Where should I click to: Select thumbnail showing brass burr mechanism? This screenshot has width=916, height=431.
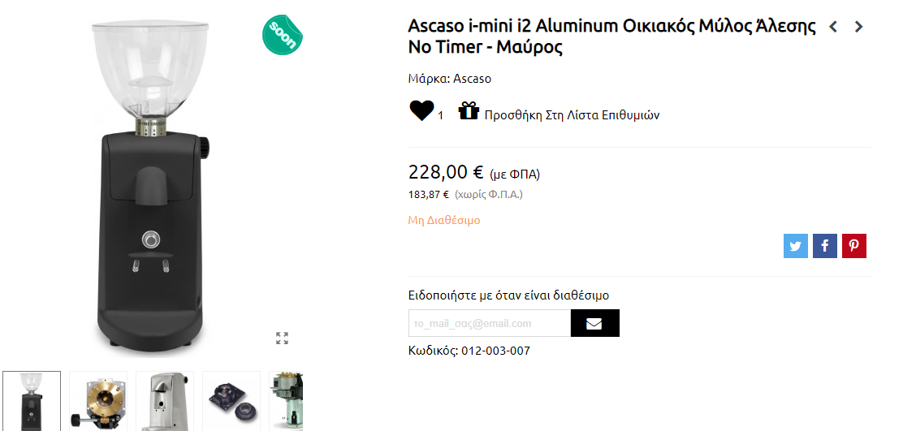coord(98,401)
